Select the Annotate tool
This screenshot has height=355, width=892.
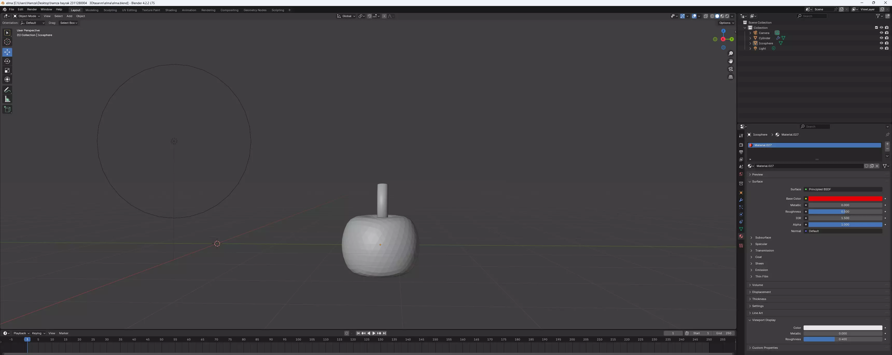tap(7, 90)
